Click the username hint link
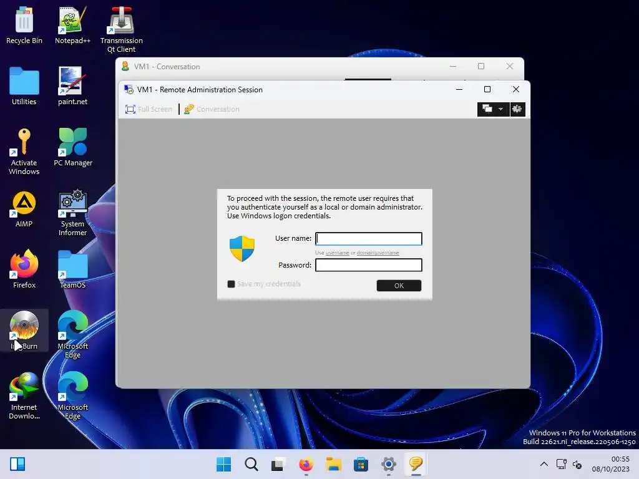This screenshot has height=479, width=639. click(x=338, y=253)
